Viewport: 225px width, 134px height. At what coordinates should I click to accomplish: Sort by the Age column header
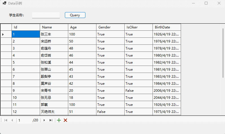click(x=82, y=27)
